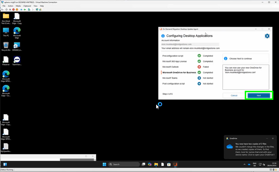The image size is (279, 172).
Task: Open the settings gear in the Migration Agent
Action: [267, 36]
